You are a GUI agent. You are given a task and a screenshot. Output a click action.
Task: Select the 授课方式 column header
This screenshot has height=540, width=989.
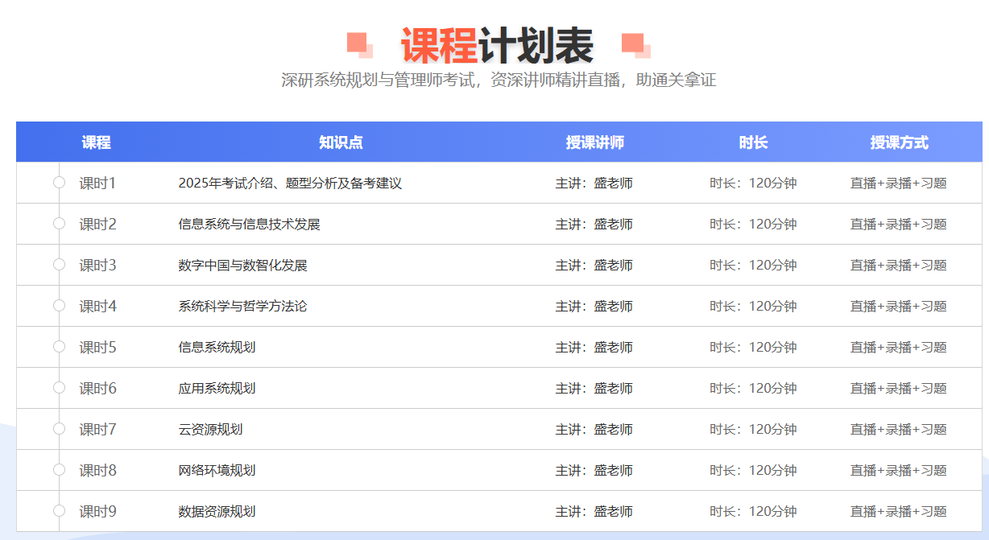[x=899, y=142]
